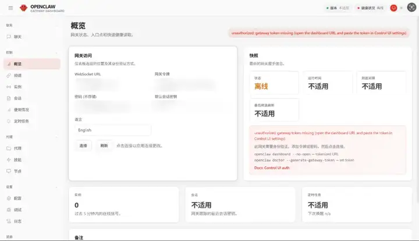Open the 聊天 chat bubble item in sidebar
Viewport: 419px width, 241px height.
point(32,37)
